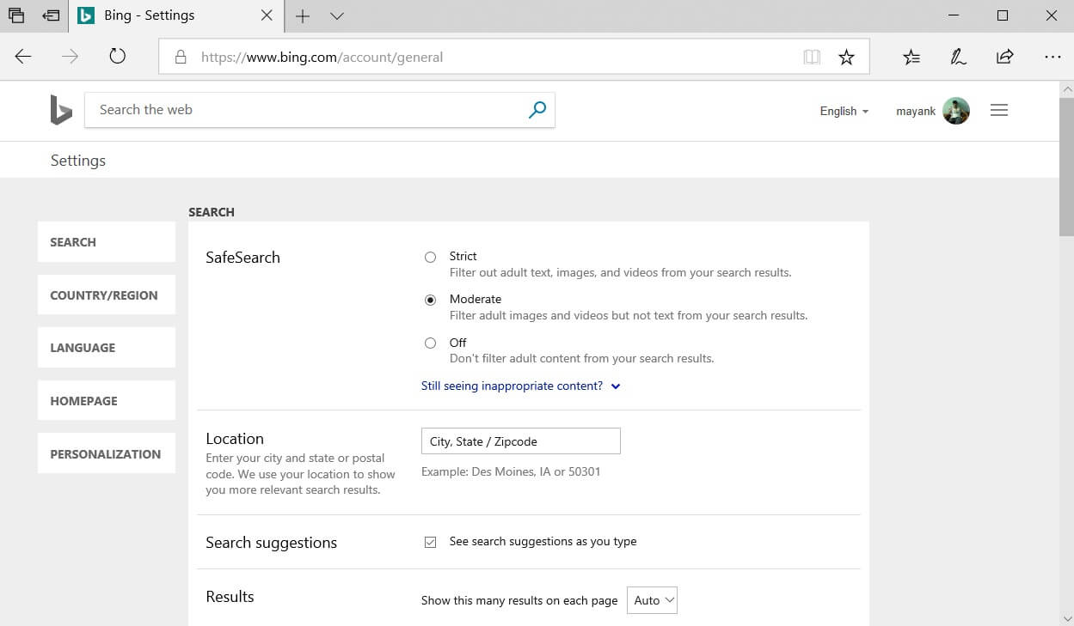Screen dimensions: 1074x626
Task: Click City, State / Zipcode field
Action: 520,441
